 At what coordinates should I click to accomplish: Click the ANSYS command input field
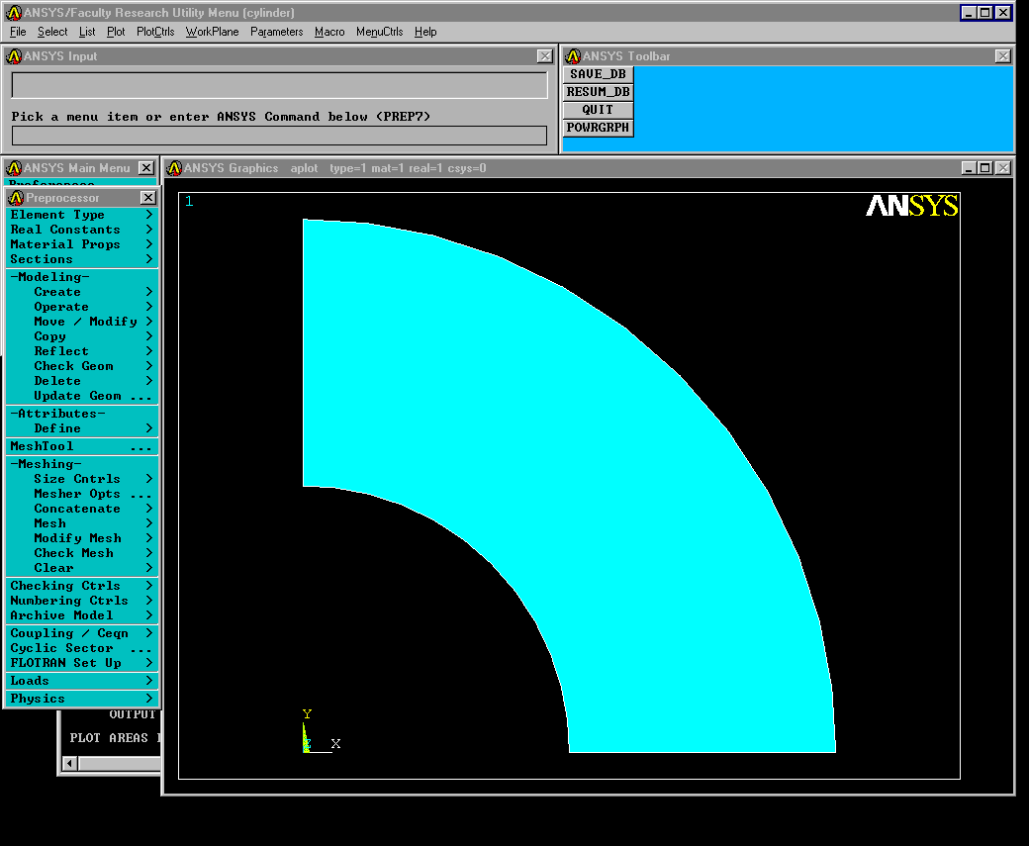280,136
